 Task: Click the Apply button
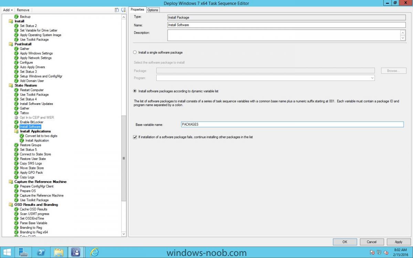tap(399, 242)
